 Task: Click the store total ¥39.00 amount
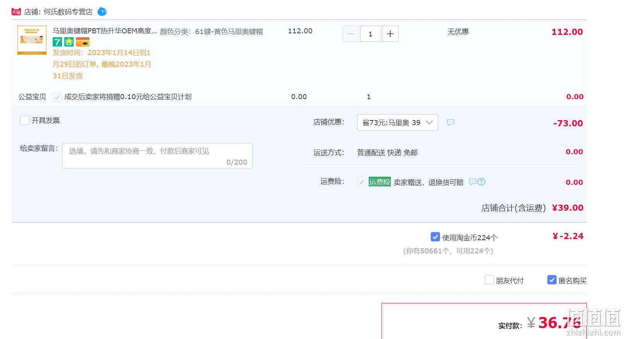[567, 208]
